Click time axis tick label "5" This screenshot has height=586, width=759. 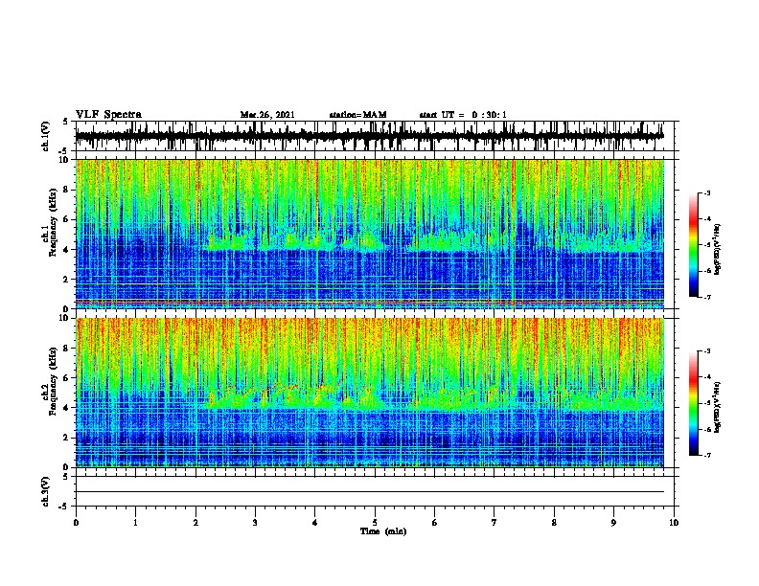pos(375,523)
